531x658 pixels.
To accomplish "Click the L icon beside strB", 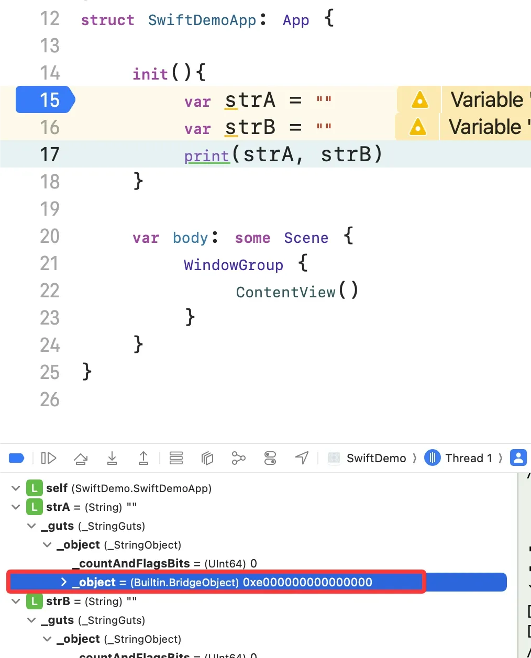I will [34, 601].
